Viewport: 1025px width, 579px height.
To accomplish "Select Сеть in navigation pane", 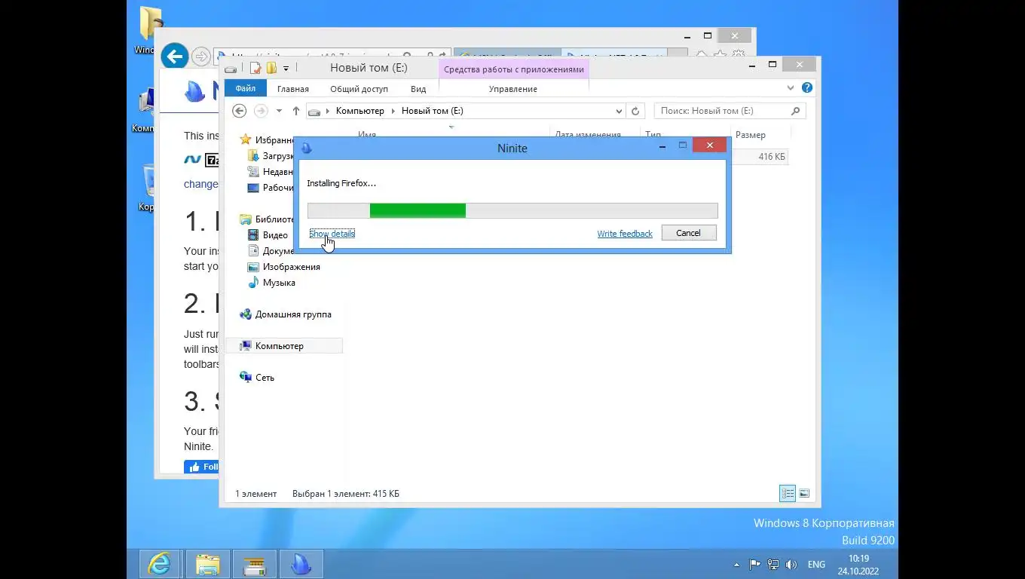I will coord(256,378).
